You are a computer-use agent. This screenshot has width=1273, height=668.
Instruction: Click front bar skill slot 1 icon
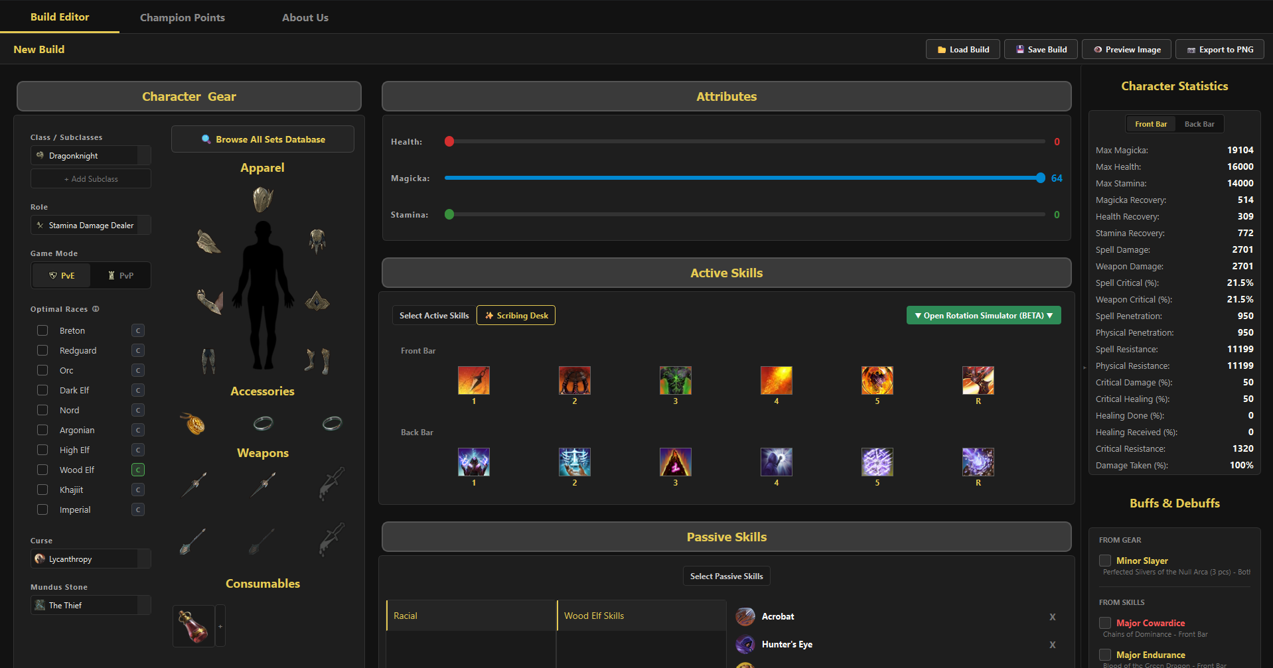474,381
